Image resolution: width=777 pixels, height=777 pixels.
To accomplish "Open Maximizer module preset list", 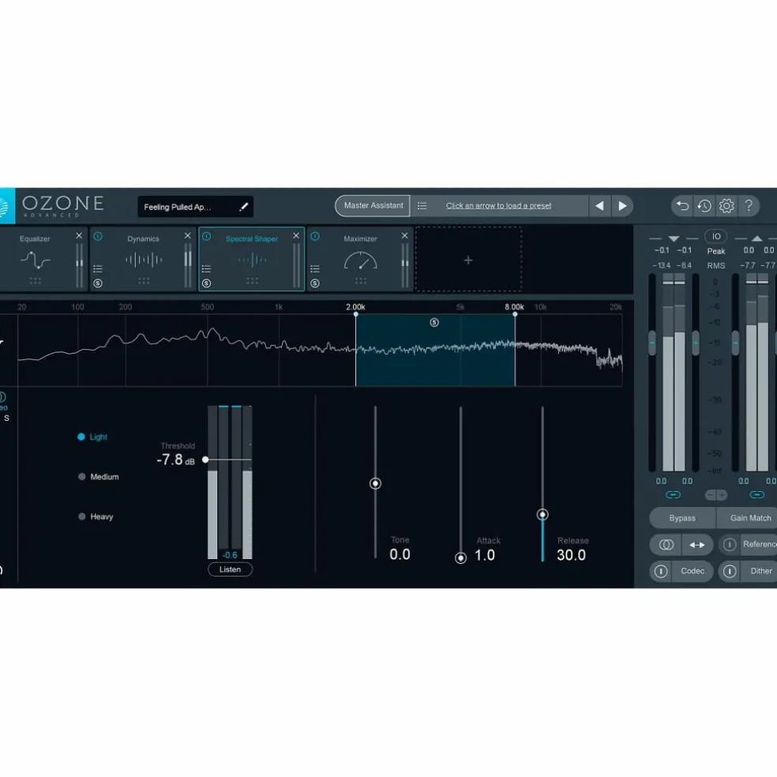I will click(315, 268).
